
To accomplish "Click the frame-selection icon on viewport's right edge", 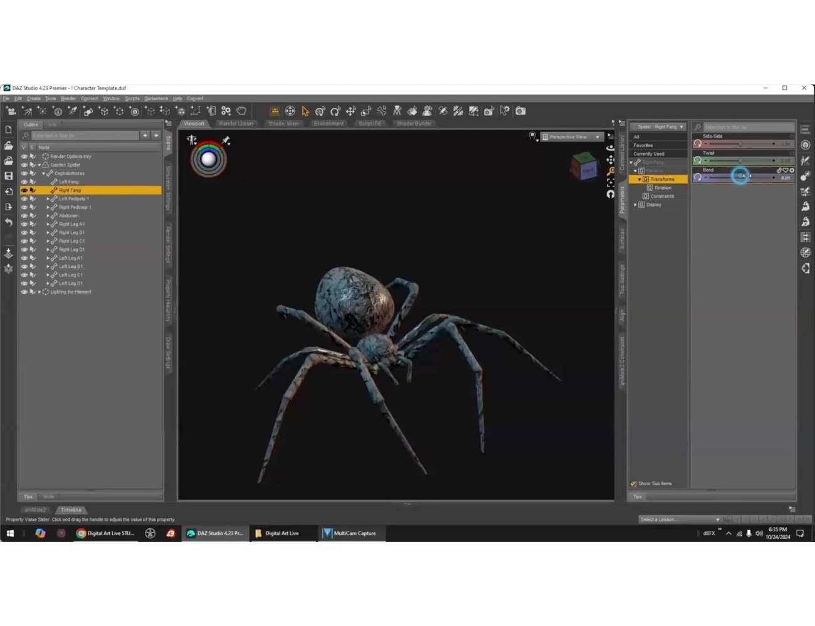I will click(x=610, y=183).
